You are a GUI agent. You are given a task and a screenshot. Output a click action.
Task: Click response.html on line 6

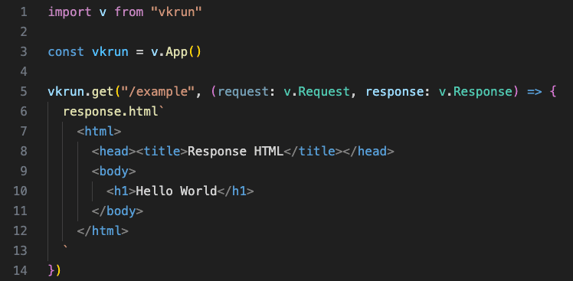click(x=110, y=112)
